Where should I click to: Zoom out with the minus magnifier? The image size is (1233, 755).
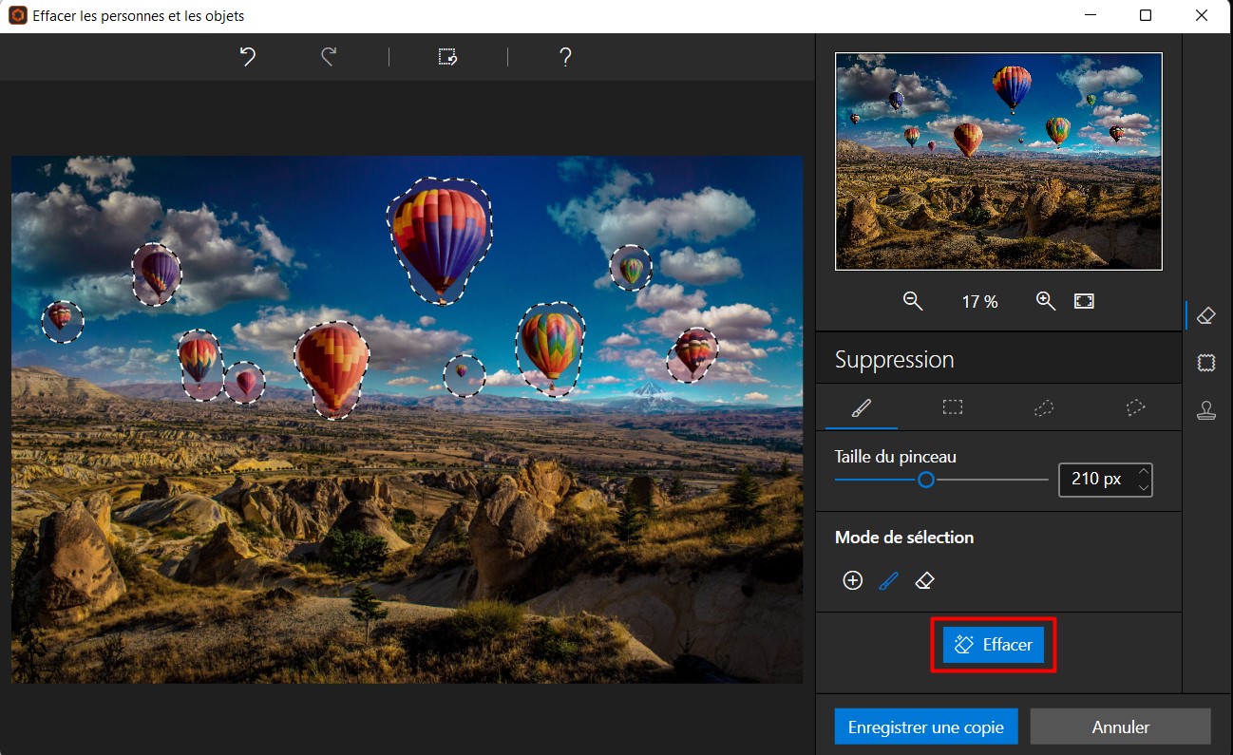pyautogui.click(x=913, y=301)
